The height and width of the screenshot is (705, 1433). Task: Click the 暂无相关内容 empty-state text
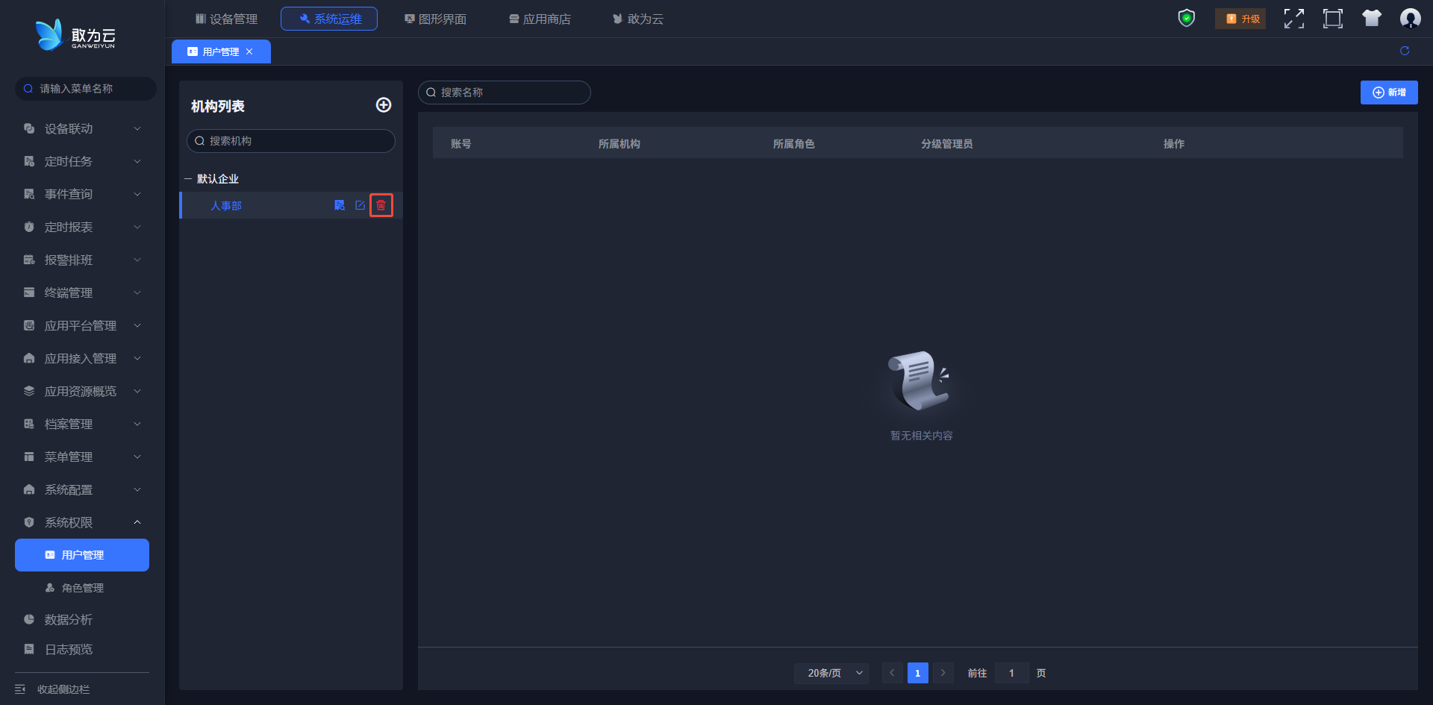(922, 436)
